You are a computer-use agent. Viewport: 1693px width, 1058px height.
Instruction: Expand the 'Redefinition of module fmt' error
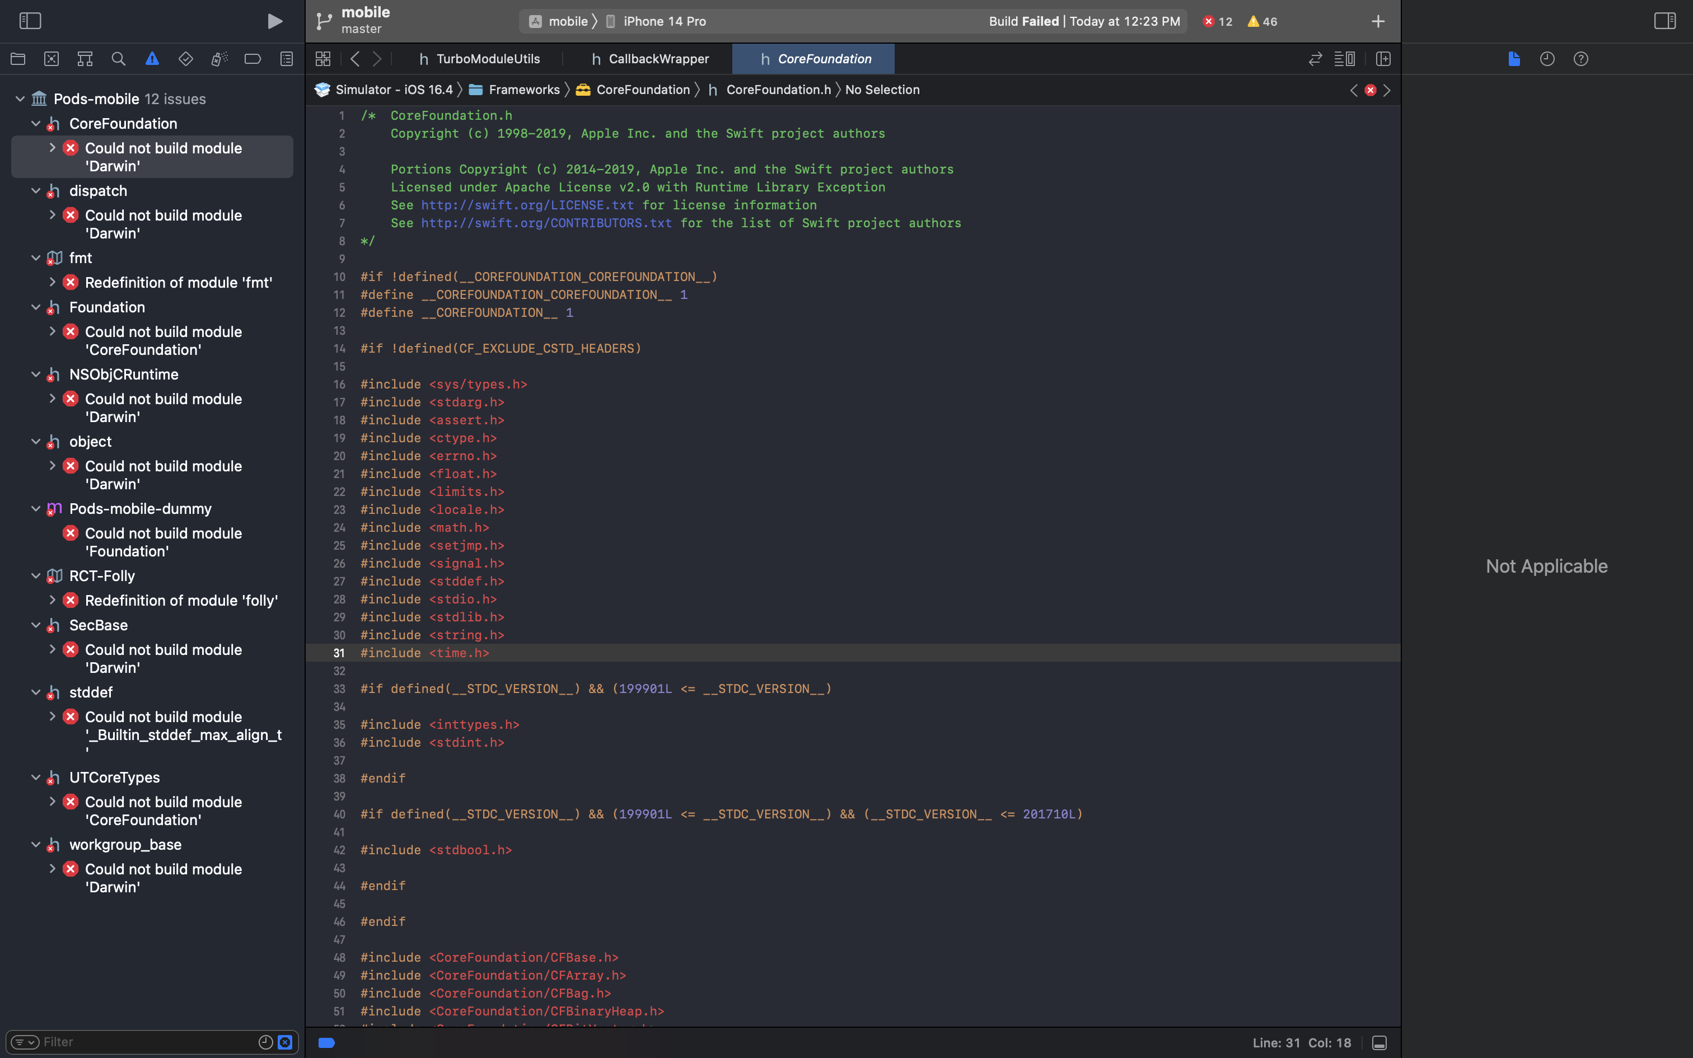[x=53, y=282]
